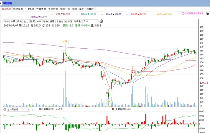Open the chart settings gear icon
This screenshot has height=133, width=210.
pos(101,21)
